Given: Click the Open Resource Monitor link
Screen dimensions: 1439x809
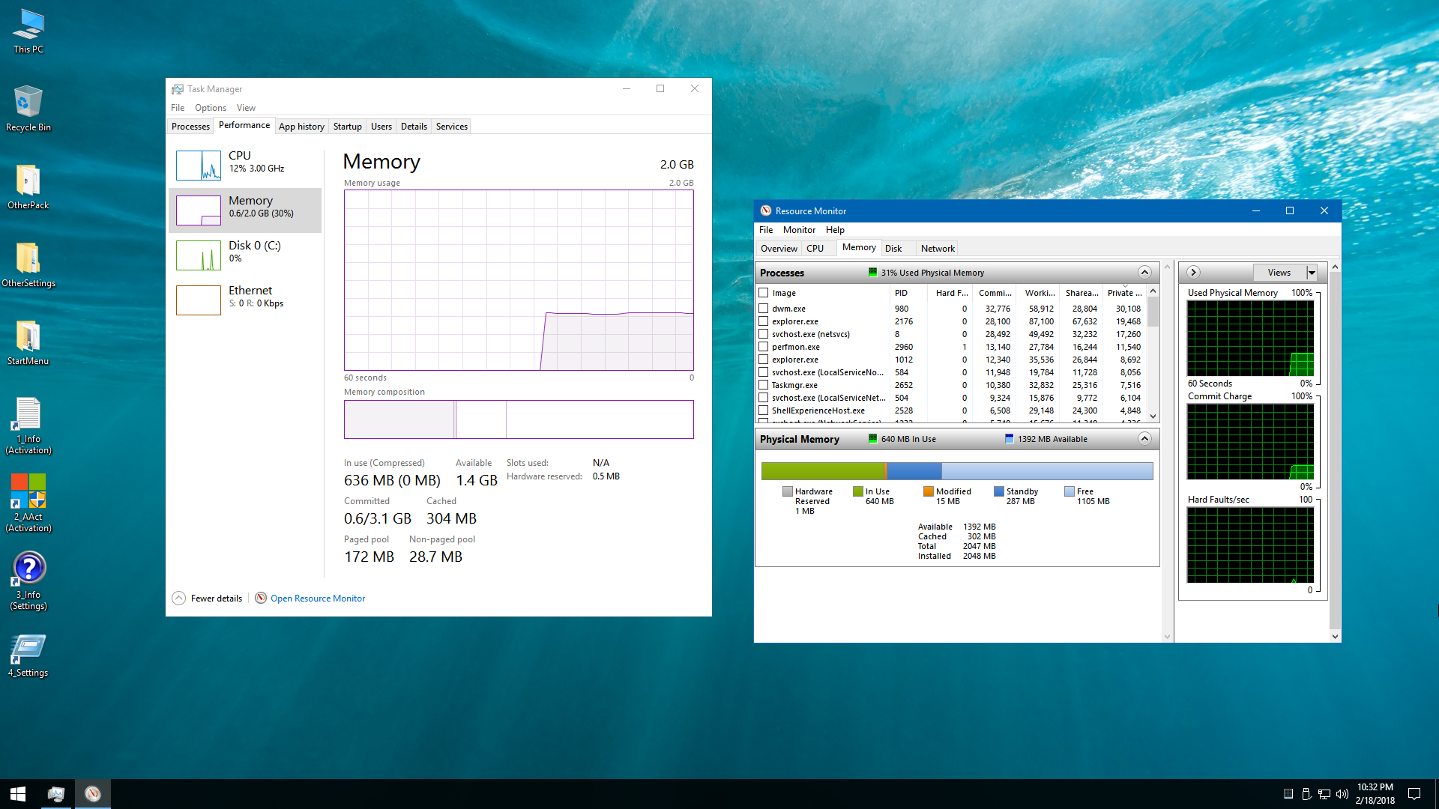Looking at the screenshot, I should tap(318, 599).
